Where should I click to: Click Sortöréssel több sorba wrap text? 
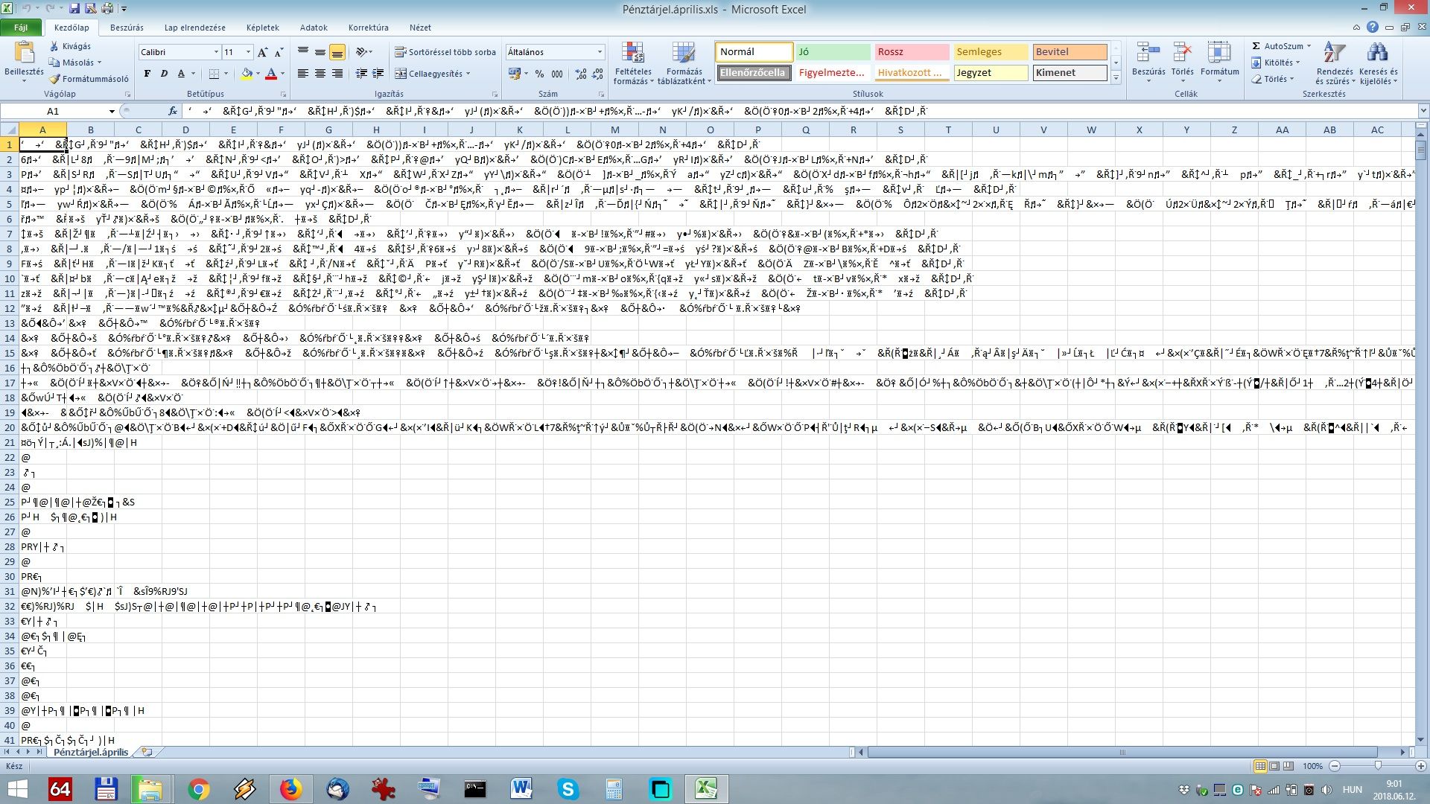tap(445, 52)
